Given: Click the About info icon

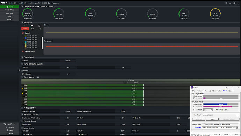Looking at the screenshot, I should (x=7, y=134).
